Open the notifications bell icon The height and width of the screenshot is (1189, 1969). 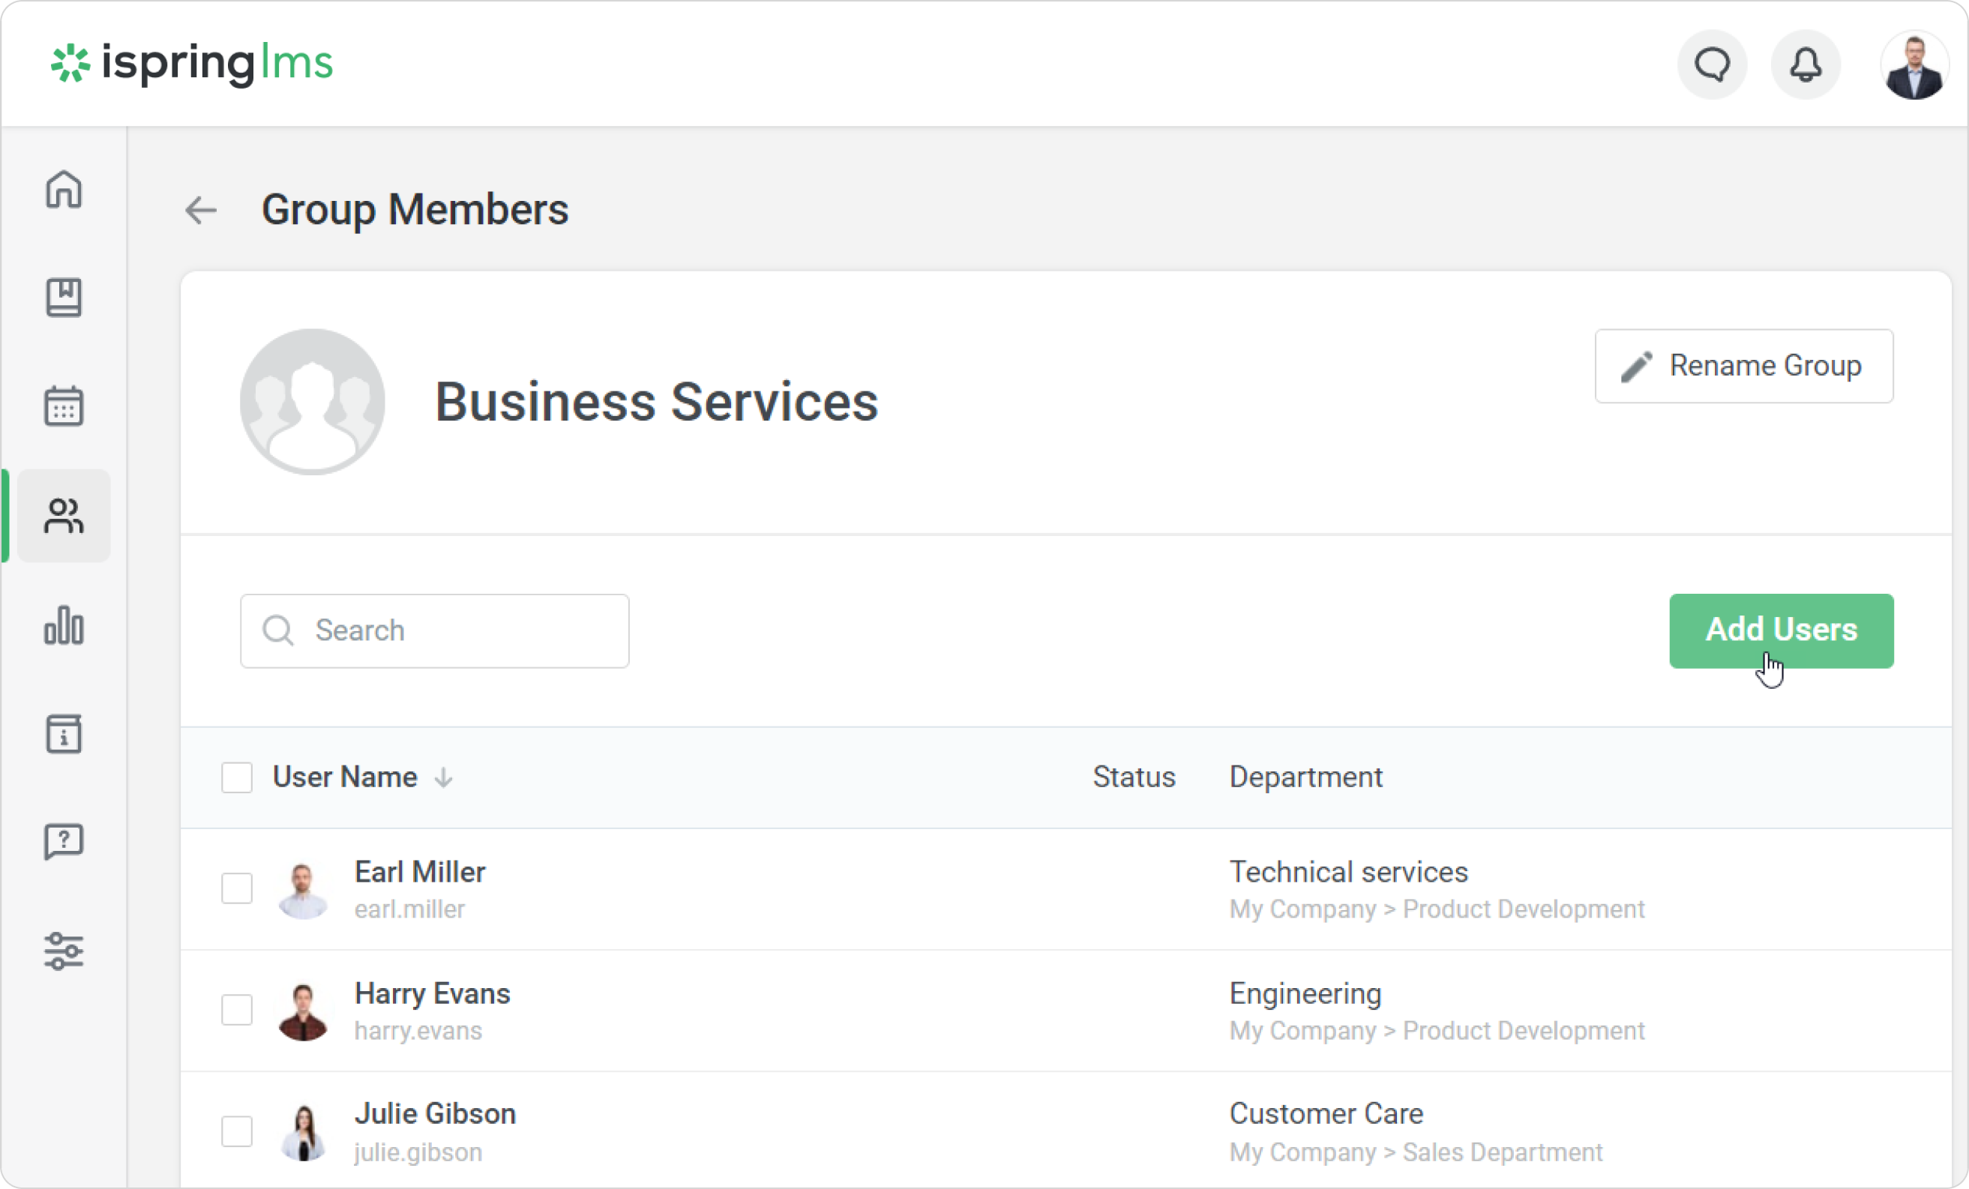tap(1806, 64)
